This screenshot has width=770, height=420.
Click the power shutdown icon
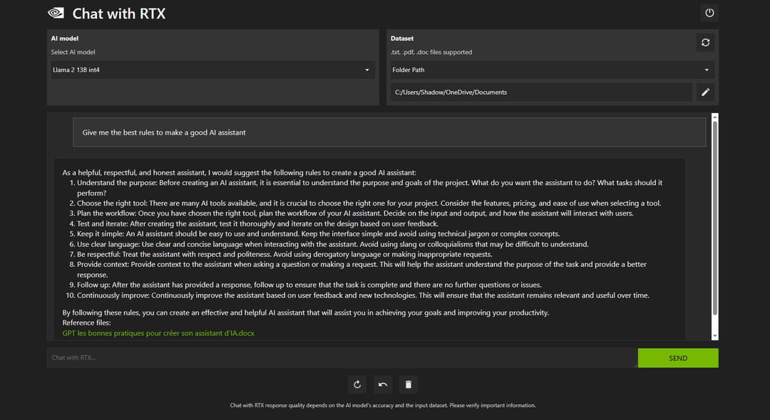[709, 14]
